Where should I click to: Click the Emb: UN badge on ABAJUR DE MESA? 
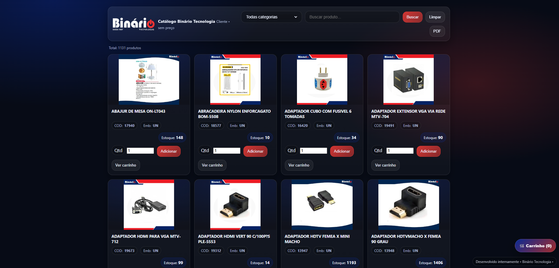[x=151, y=126]
